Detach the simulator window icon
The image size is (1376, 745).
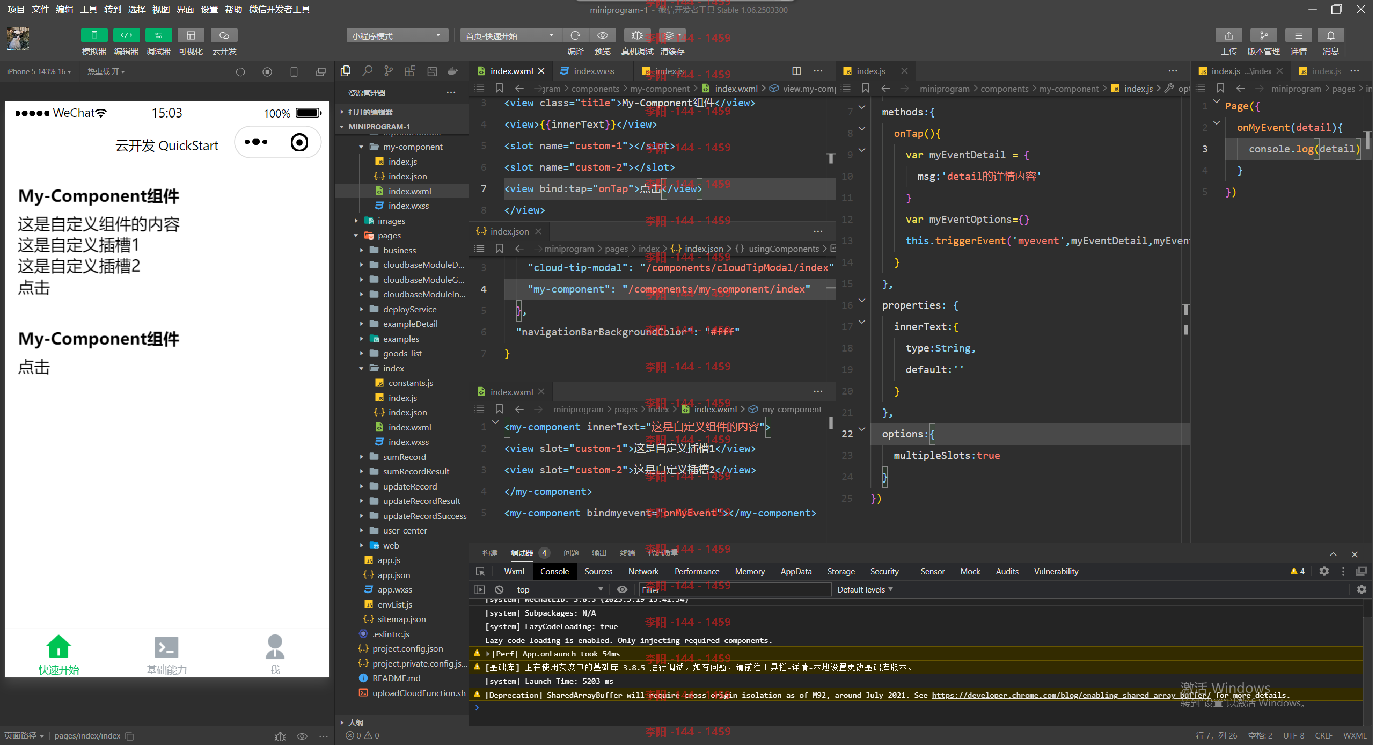click(321, 72)
